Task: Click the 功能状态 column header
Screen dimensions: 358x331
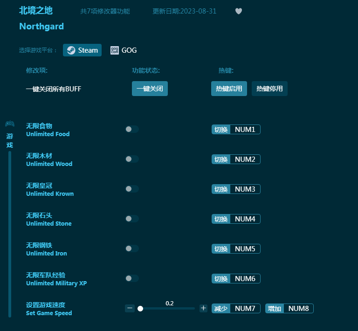Action: click(146, 70)
